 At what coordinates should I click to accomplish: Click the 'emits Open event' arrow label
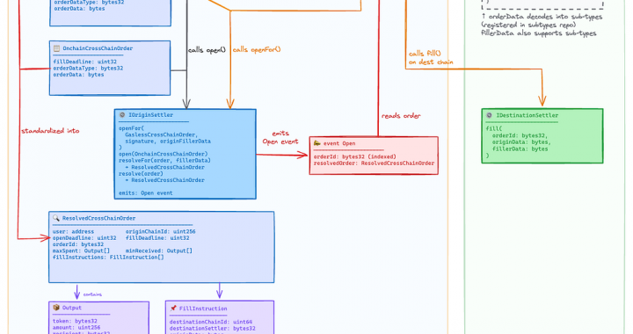[x=280, y=137]
